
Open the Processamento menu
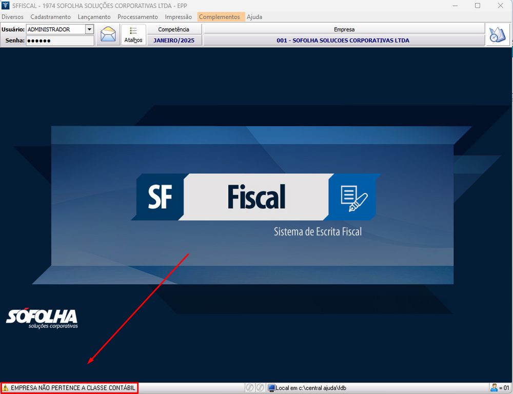(x=137, y=17)
